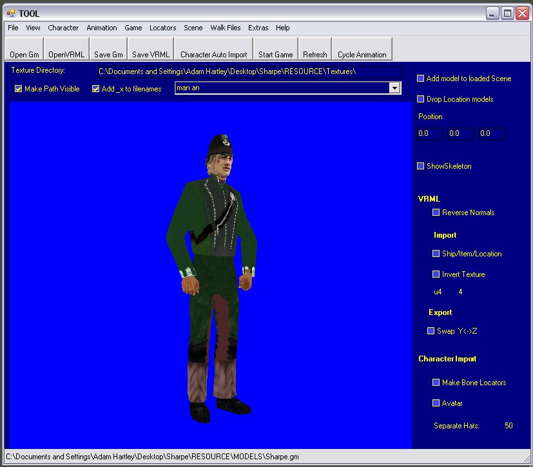
Task: Open the Scene menu
Action: 193,28
